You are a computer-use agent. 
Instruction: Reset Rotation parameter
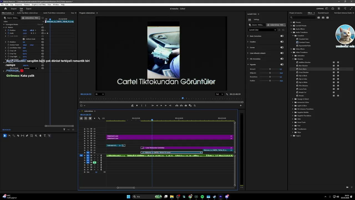[43, 42]
